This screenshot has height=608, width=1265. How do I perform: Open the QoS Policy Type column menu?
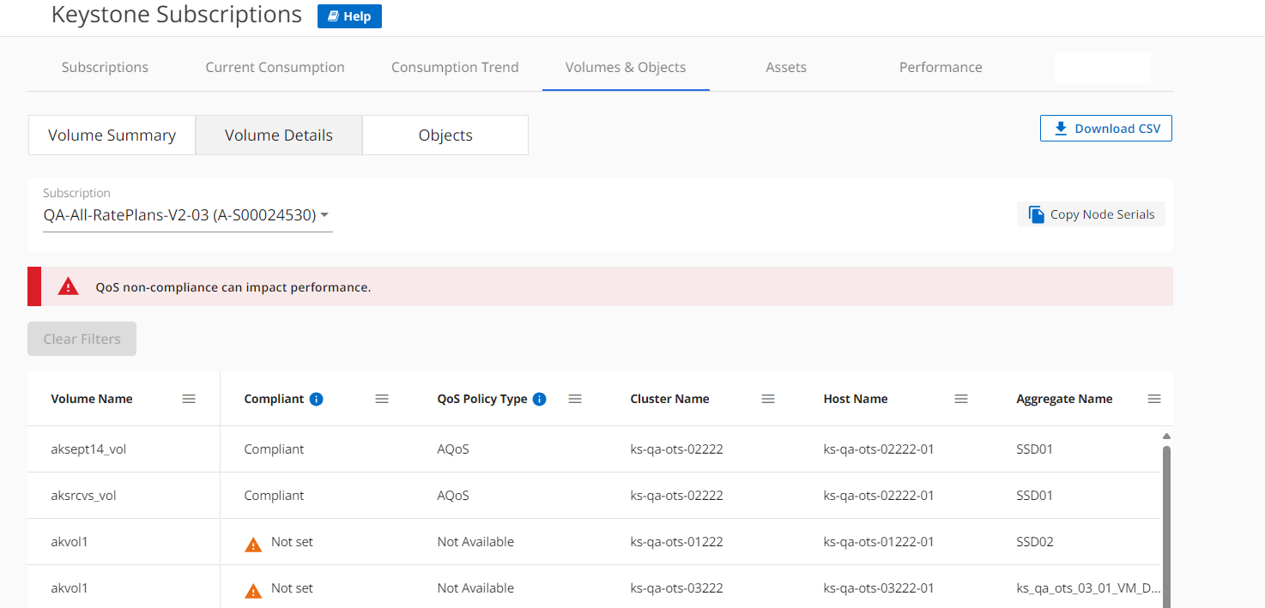click(575, 399)
